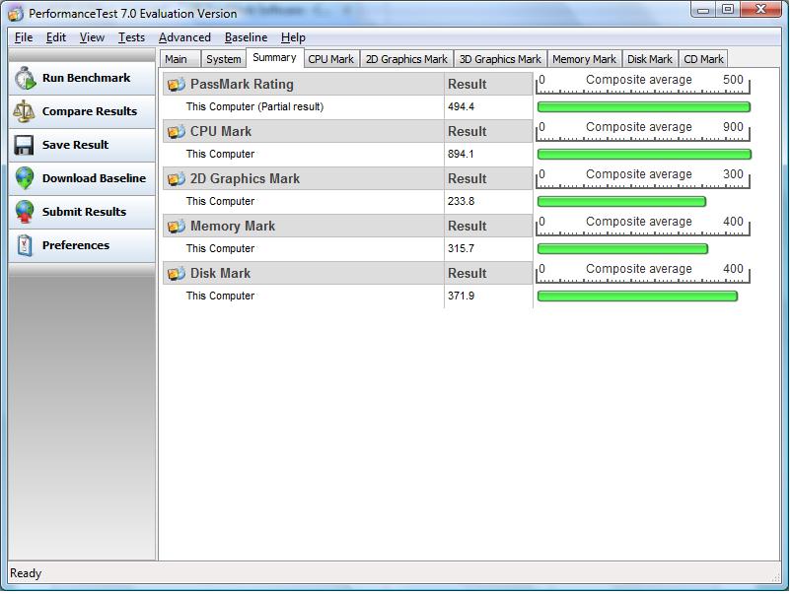Click the PassMark Rating green result bar

[x=644, y=107]
